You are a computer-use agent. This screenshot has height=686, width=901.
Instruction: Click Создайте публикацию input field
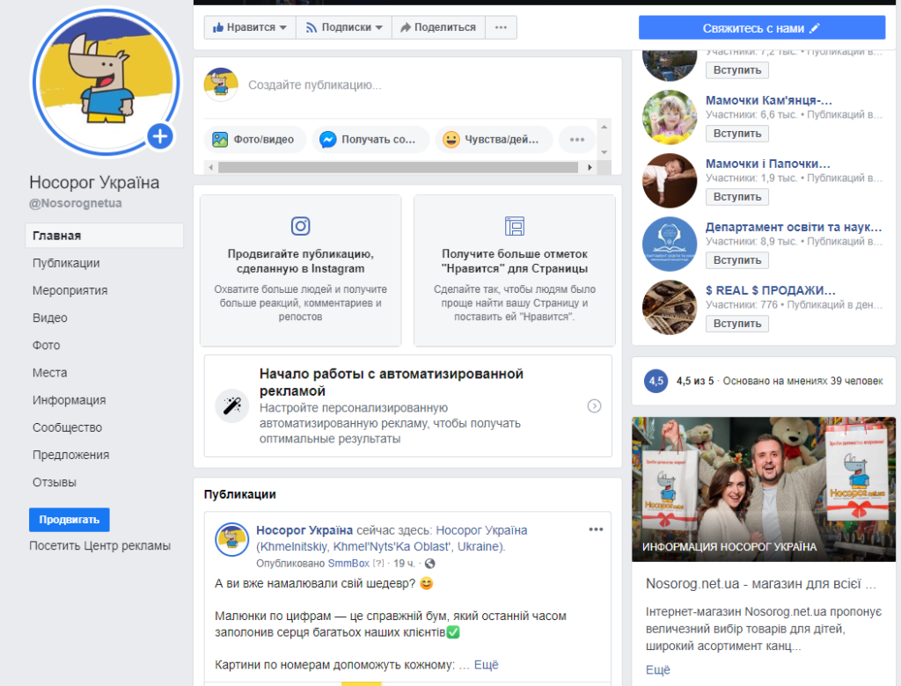[414, 85]
